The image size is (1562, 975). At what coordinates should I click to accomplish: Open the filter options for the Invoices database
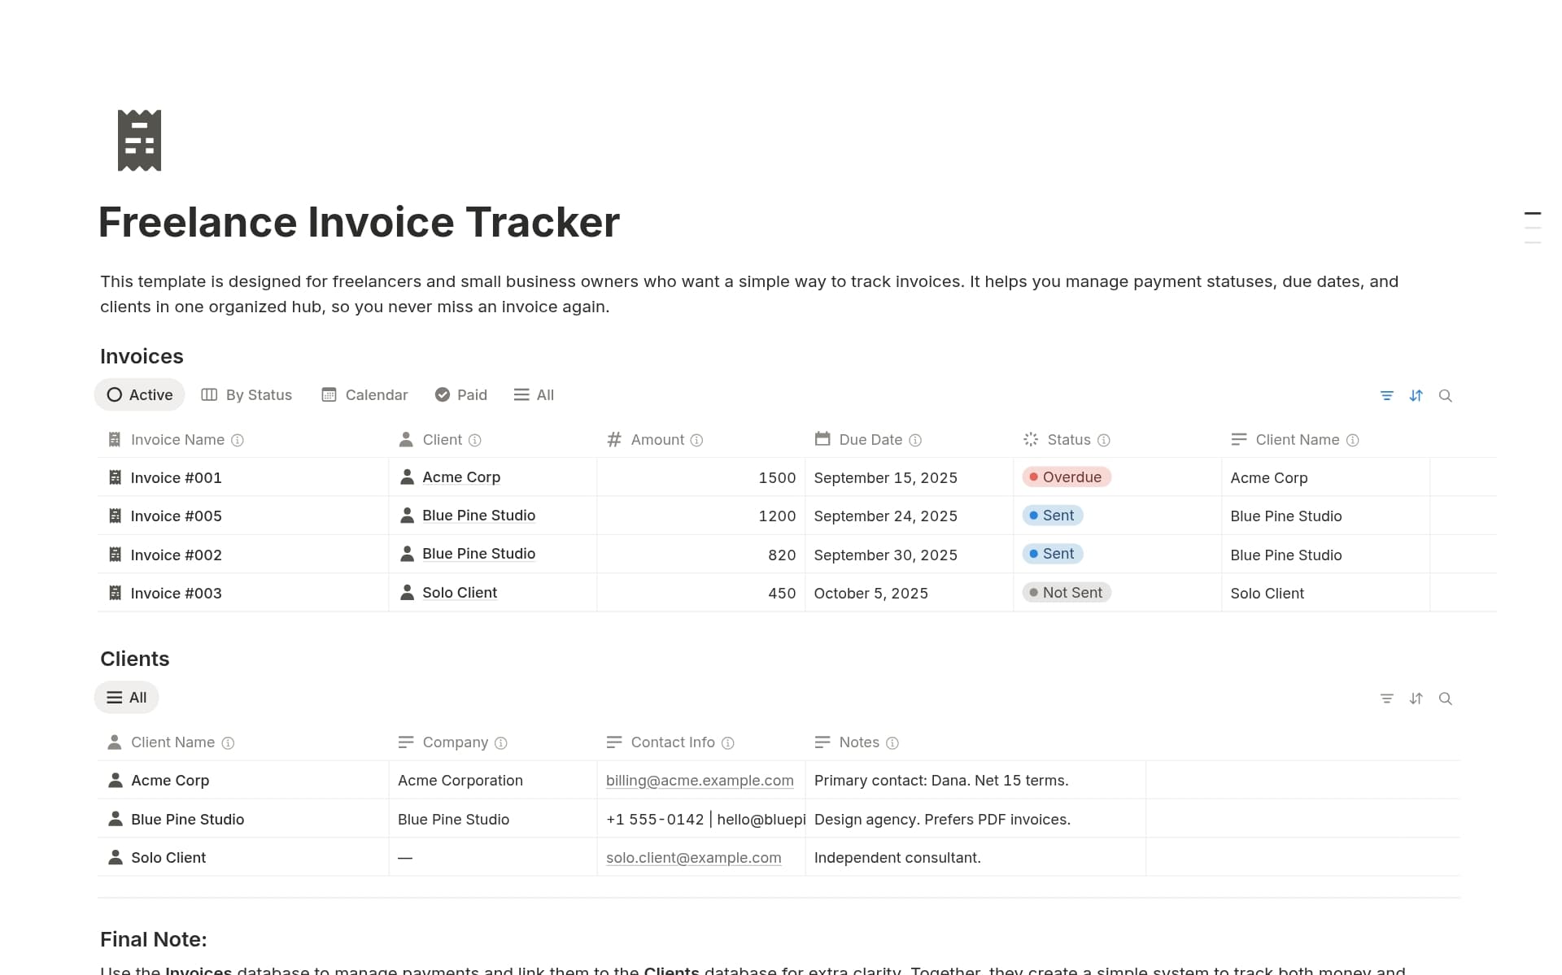pyautogui.click(x=1387, y=395)
